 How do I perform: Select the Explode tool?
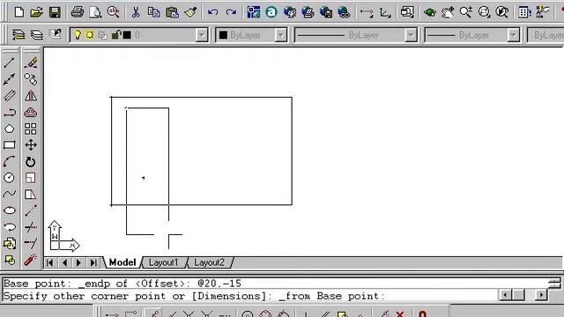click(31, 260)
